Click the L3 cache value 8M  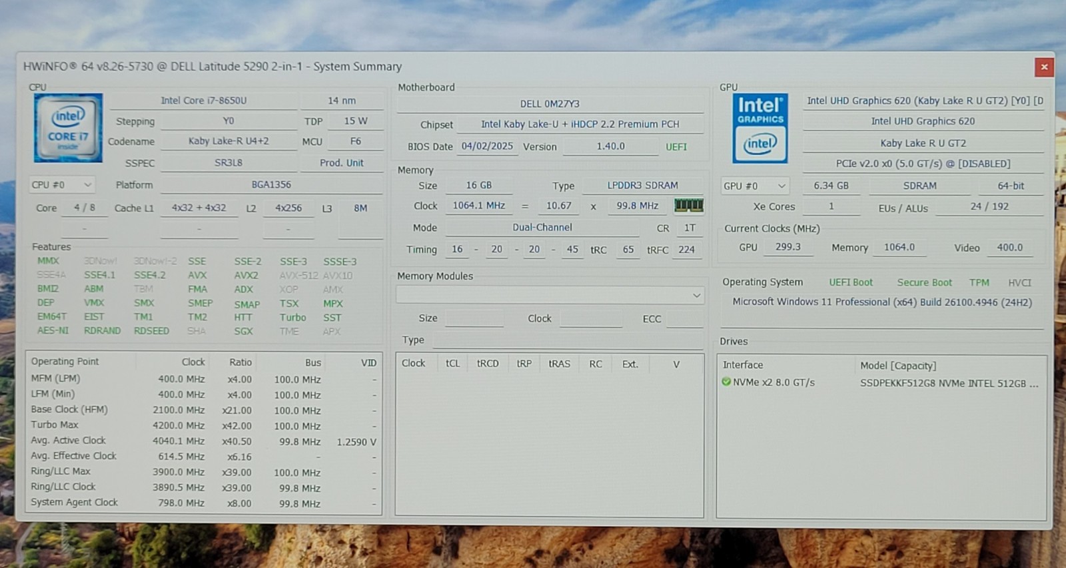tap(360, 208)
